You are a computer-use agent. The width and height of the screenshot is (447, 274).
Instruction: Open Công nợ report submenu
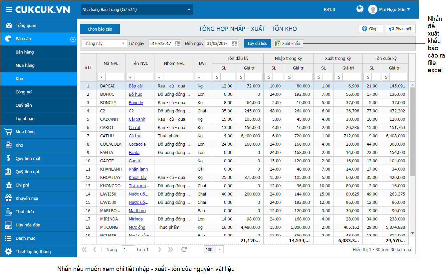click(x=24, y=92)
